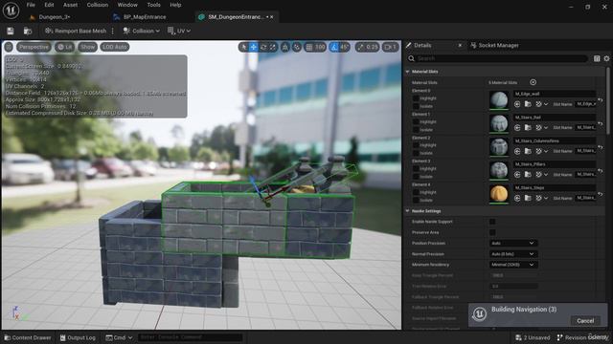This screenshot has height=344, width=613.
Task: Activate the Rotate gizmo tool
Action: point(263,47)
